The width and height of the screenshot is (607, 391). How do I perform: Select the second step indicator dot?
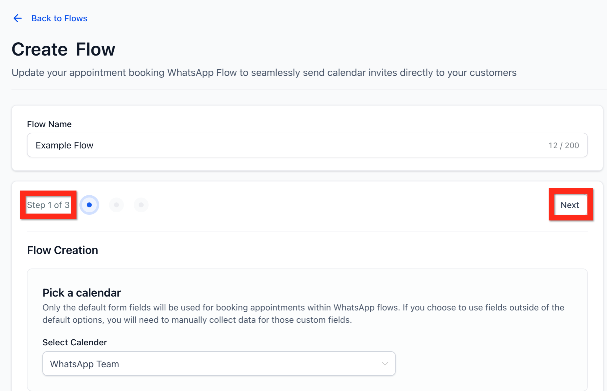point(116,205)
